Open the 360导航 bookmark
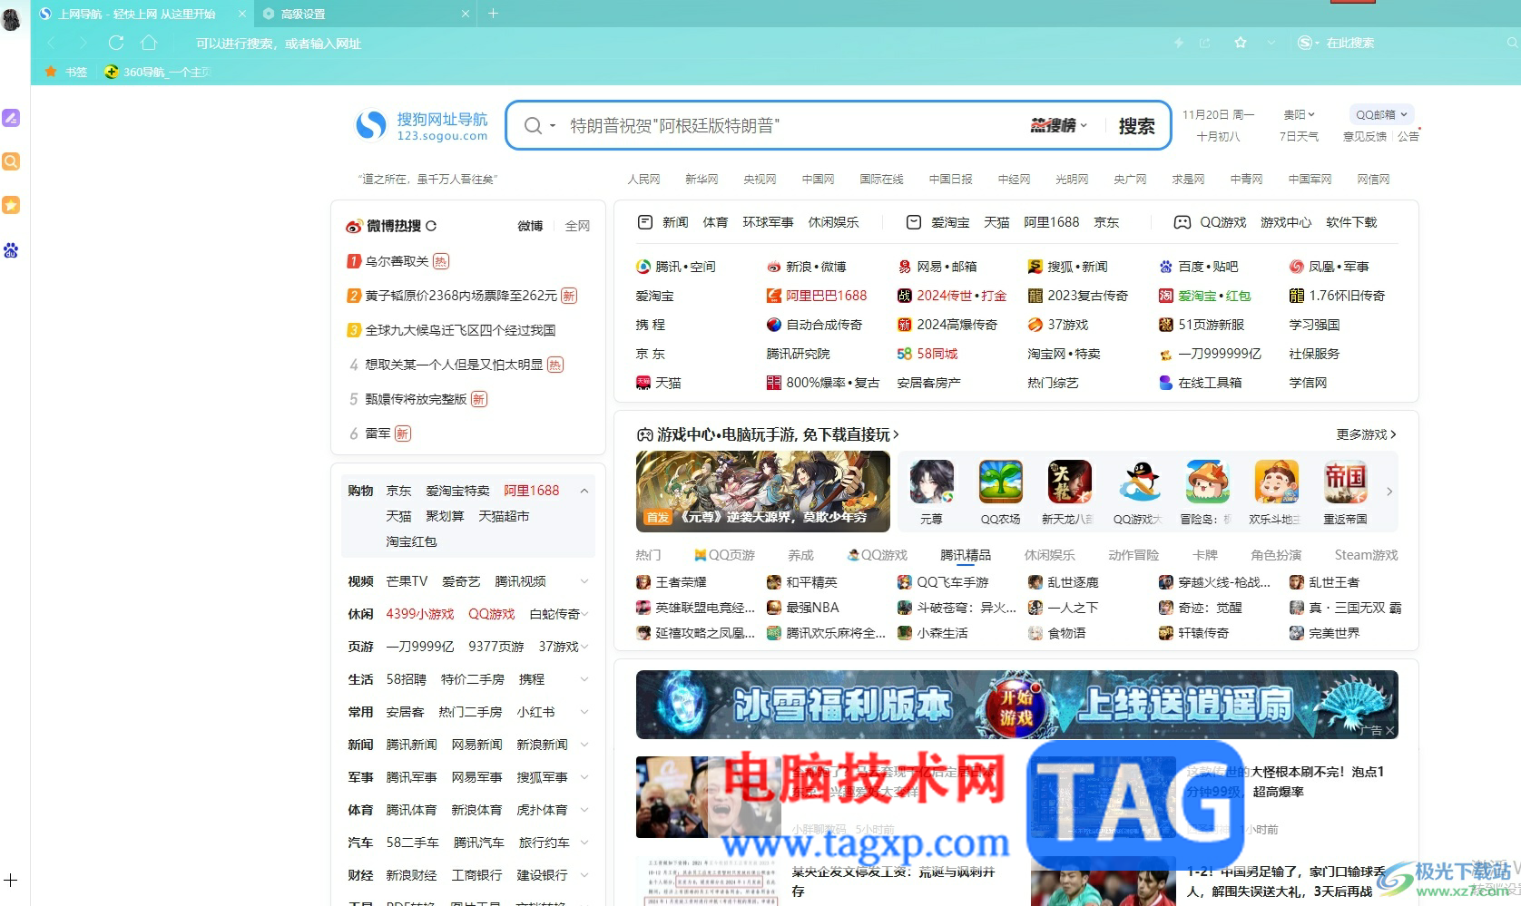1521x906 pixels. tap(157, 72)
